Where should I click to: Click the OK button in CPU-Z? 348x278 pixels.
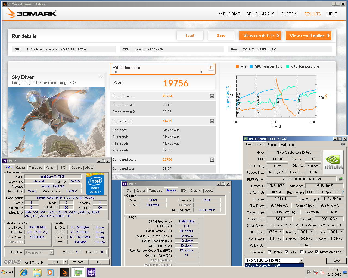pyautogui.click(x=99, y=262)
